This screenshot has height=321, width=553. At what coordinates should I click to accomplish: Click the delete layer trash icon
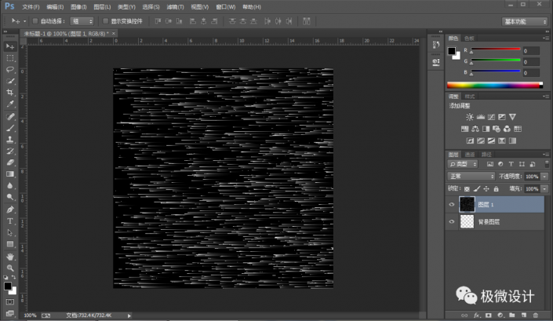[536, 315]
